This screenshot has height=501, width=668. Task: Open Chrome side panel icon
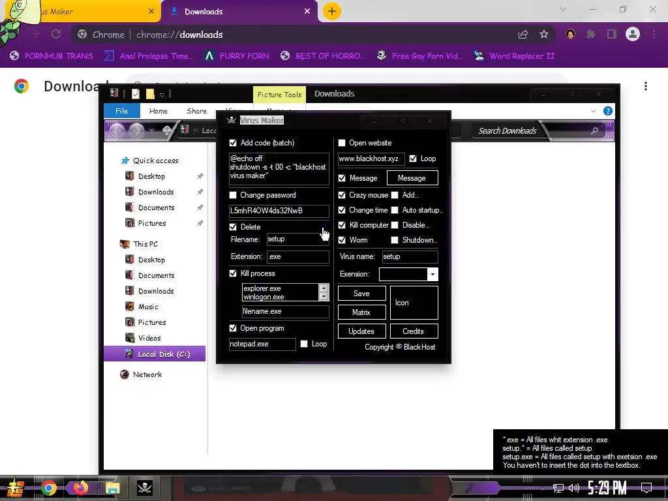(x=612, y=35)
